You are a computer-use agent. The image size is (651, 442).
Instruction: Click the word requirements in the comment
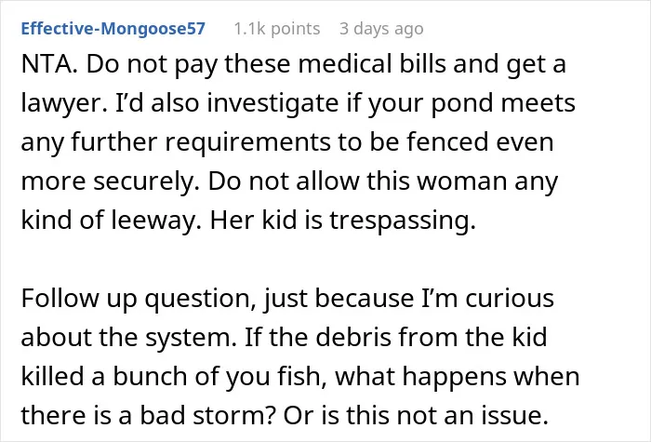coord(248,142)
